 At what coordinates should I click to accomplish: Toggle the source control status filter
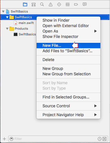105,139
